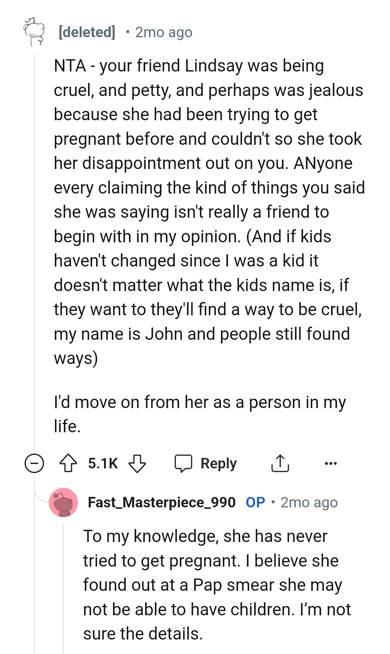Click the share arrow on the comment
Screen dimensions: 390x654
pyautogui.click(x=280, y=463)
